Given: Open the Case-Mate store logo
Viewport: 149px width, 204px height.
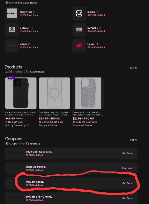Looking at the screenshot, I should coord(12,13).
